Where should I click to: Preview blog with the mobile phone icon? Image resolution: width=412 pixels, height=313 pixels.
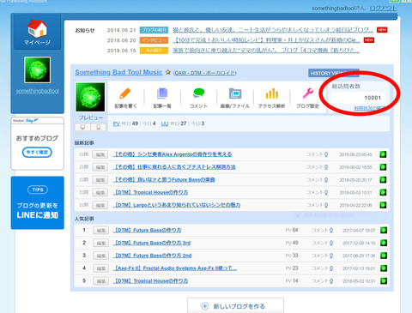(x=99, y=127)
